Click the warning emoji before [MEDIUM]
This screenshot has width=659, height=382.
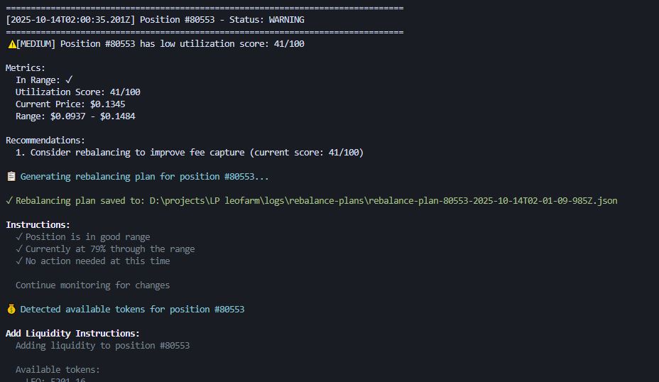point(11,44)
